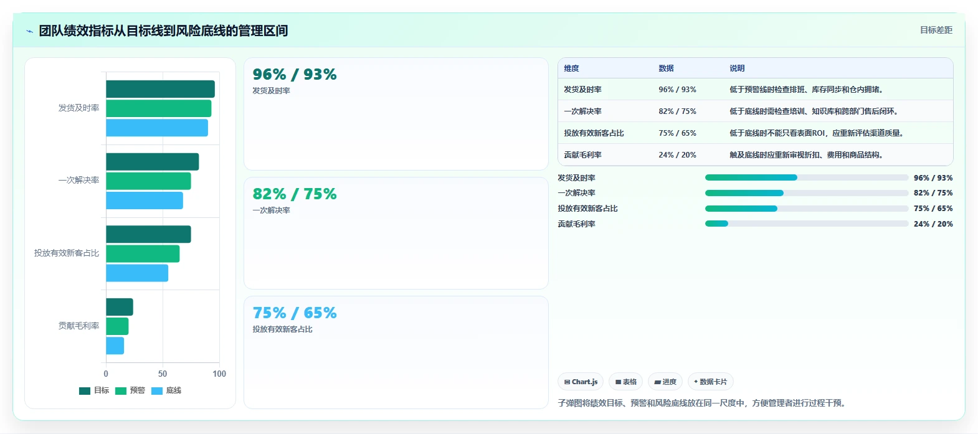Select the 数据卡片 chip
Screen dimensions: 978x434
711,382
